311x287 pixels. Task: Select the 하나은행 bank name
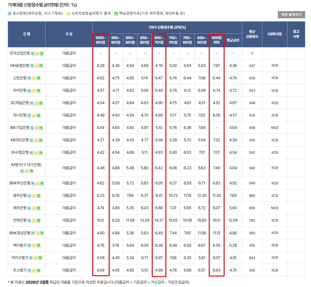(20, 115)
